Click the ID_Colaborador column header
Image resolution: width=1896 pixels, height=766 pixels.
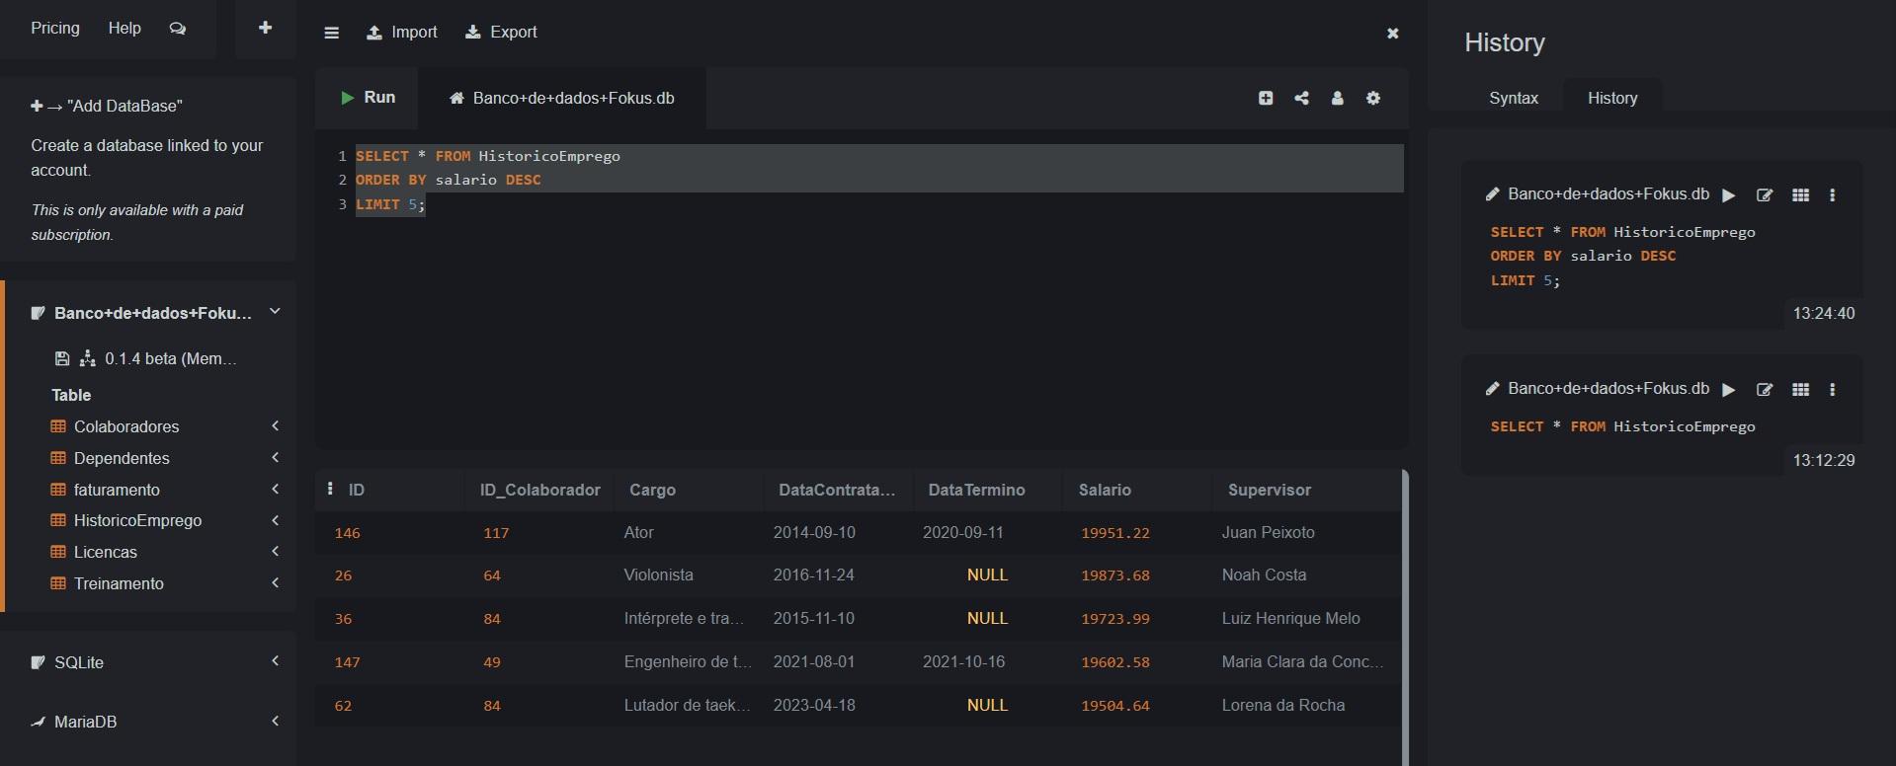(x=539, y=490)
